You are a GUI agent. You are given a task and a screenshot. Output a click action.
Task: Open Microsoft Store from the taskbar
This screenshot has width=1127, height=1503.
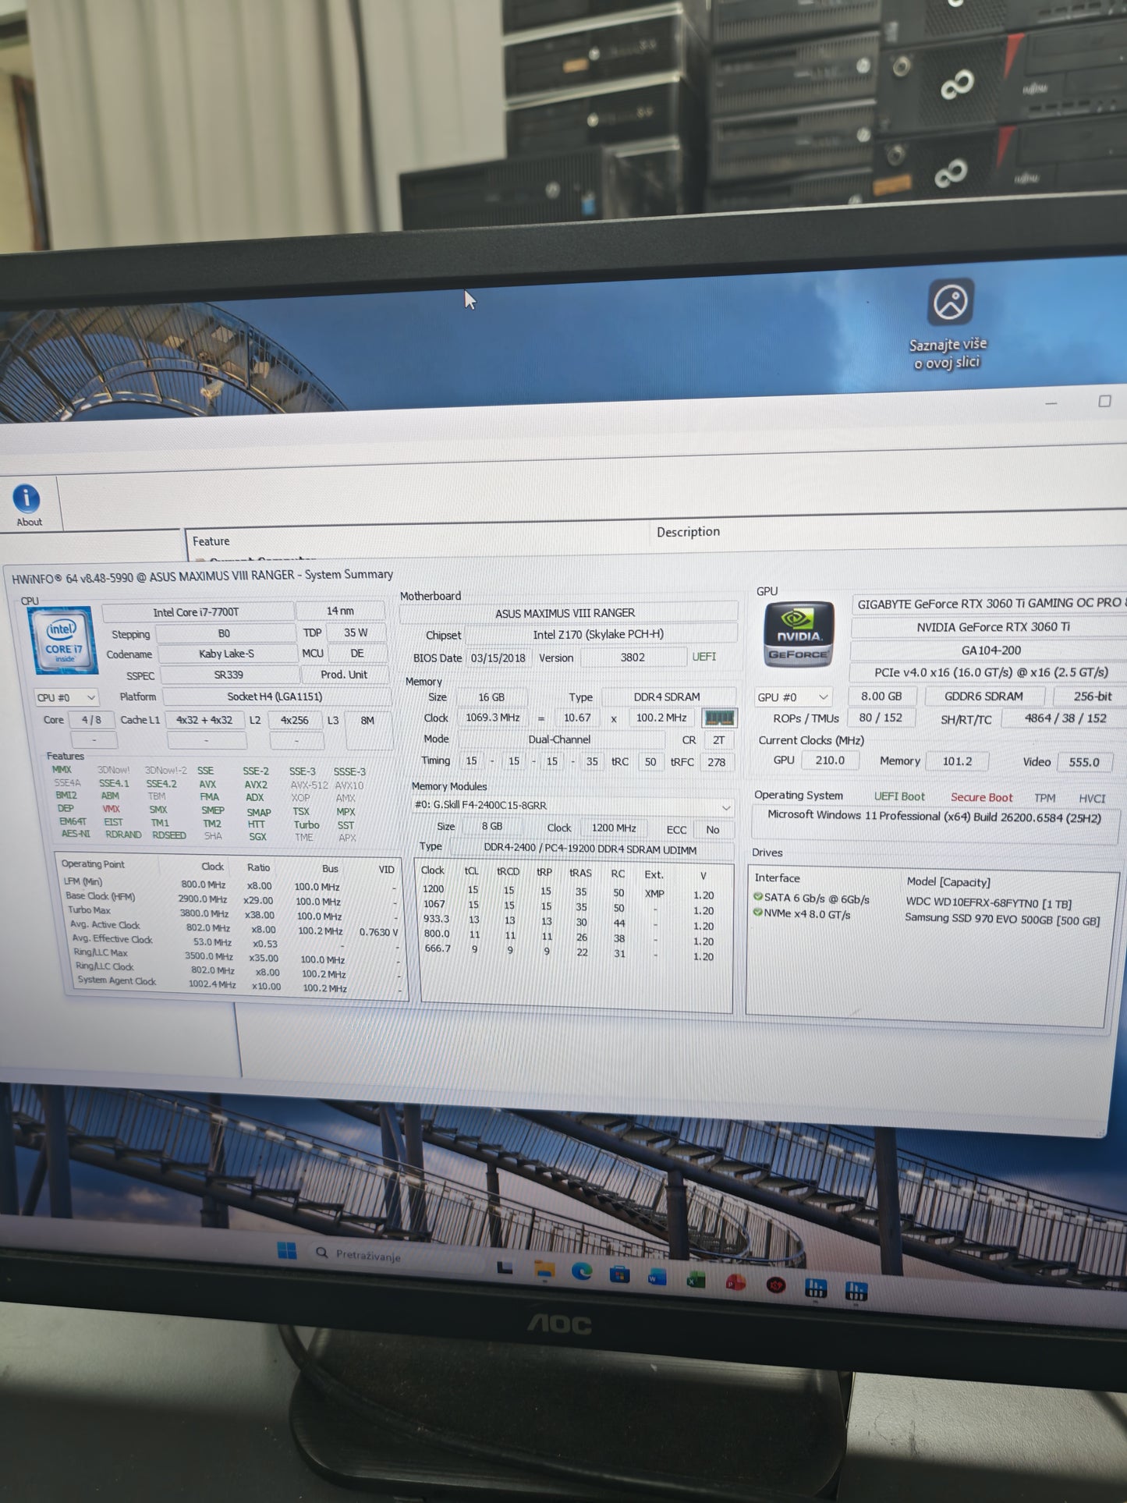click(x=619, y=1274)
